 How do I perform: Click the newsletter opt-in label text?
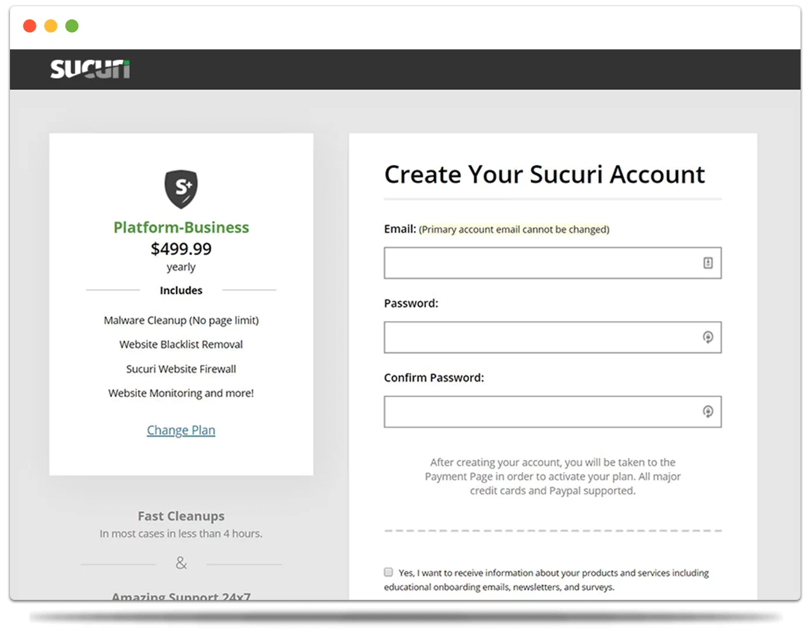point(552,580)
